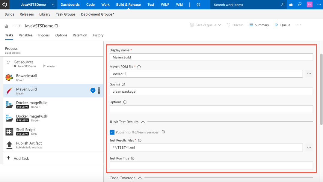
Task: Switch to the Options tab
Action: click(x=61, y=35)
